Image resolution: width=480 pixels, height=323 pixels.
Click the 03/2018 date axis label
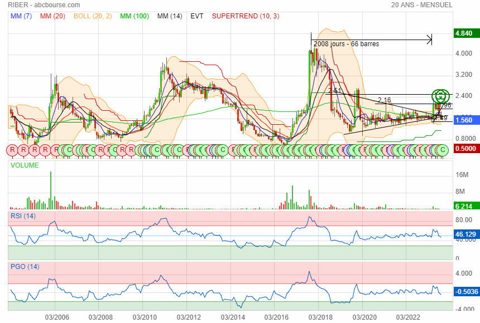[320, 317]
